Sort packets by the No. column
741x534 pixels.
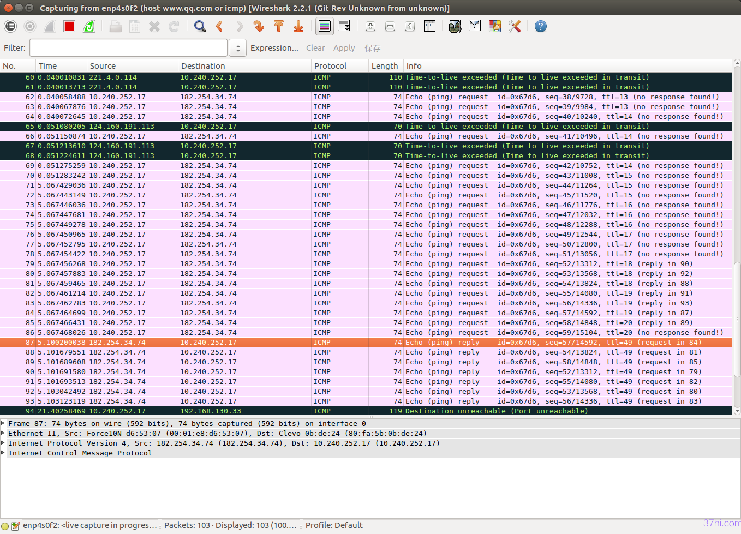click(18, 65)
